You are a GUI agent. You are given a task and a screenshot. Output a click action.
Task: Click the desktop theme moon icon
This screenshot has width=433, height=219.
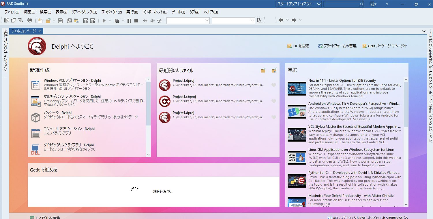(x=372, y=4)
